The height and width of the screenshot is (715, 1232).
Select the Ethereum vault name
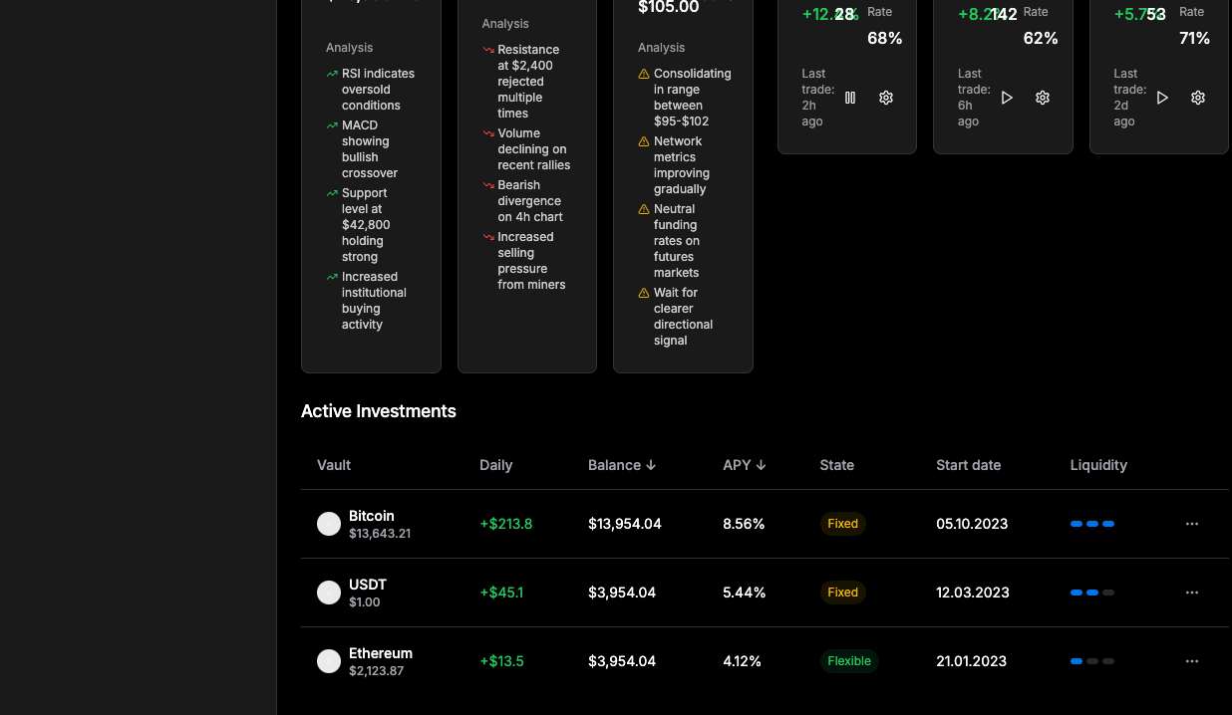click(381, 653)
